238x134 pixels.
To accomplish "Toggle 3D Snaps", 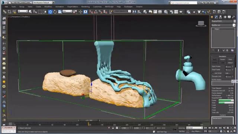I will coord(91,12).
